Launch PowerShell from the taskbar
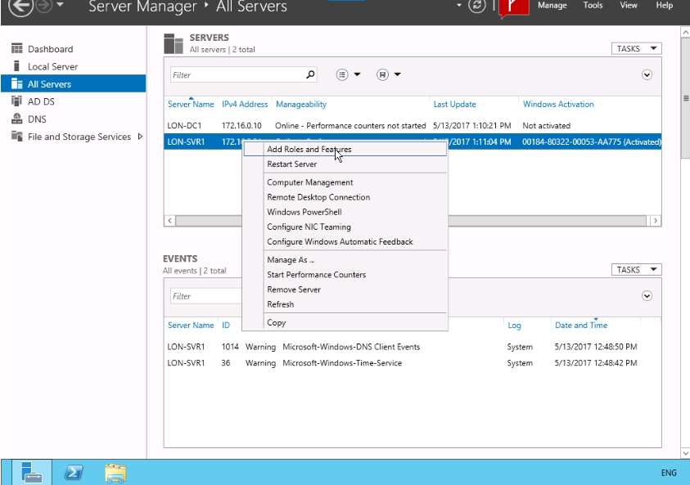The image size is (690, 485). pos(74,472)
